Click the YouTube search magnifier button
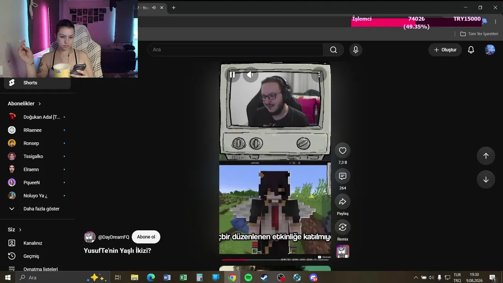Image resolution: width=503 pixels, height=283 pixels. [334, 50]
